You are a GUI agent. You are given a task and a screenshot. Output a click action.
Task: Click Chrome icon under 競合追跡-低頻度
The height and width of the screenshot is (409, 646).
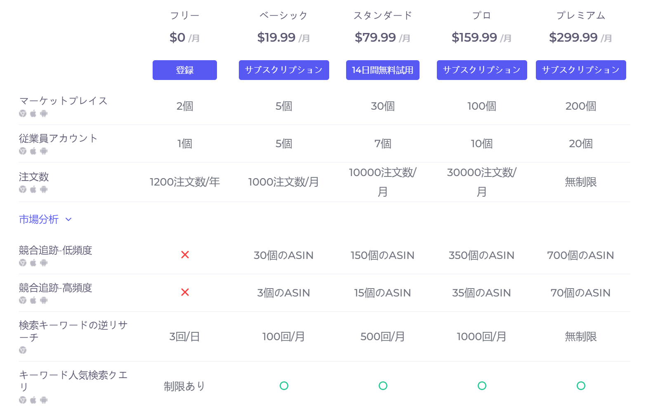[x=23, y=263]
